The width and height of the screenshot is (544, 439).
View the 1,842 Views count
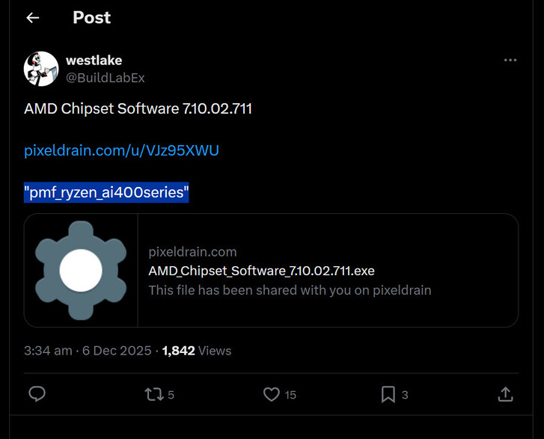tap(196, 351)
